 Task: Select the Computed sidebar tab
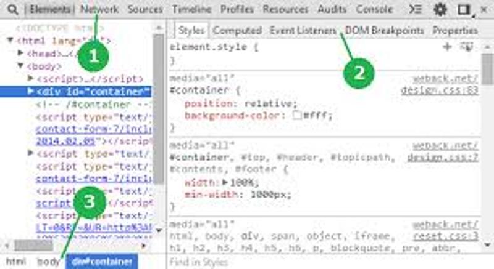(x=237, y=30)
